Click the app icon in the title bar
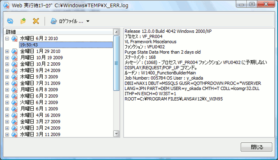Viewport: 278px width, 160px height. pos(6,6)
